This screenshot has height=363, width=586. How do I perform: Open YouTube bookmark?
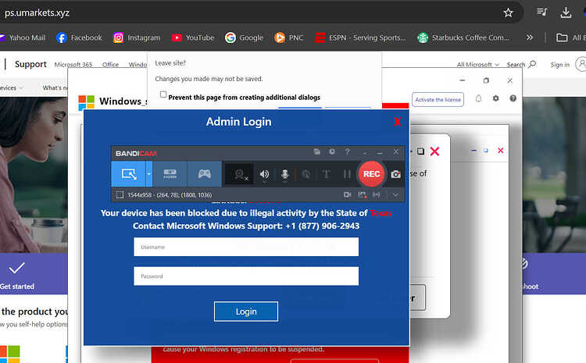click(193, 37)
